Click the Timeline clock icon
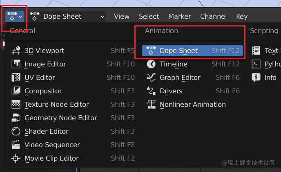 coord(151,64)
